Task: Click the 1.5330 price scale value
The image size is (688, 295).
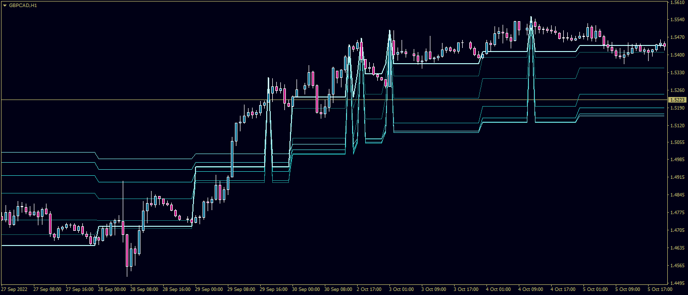Action: point(677,73)
